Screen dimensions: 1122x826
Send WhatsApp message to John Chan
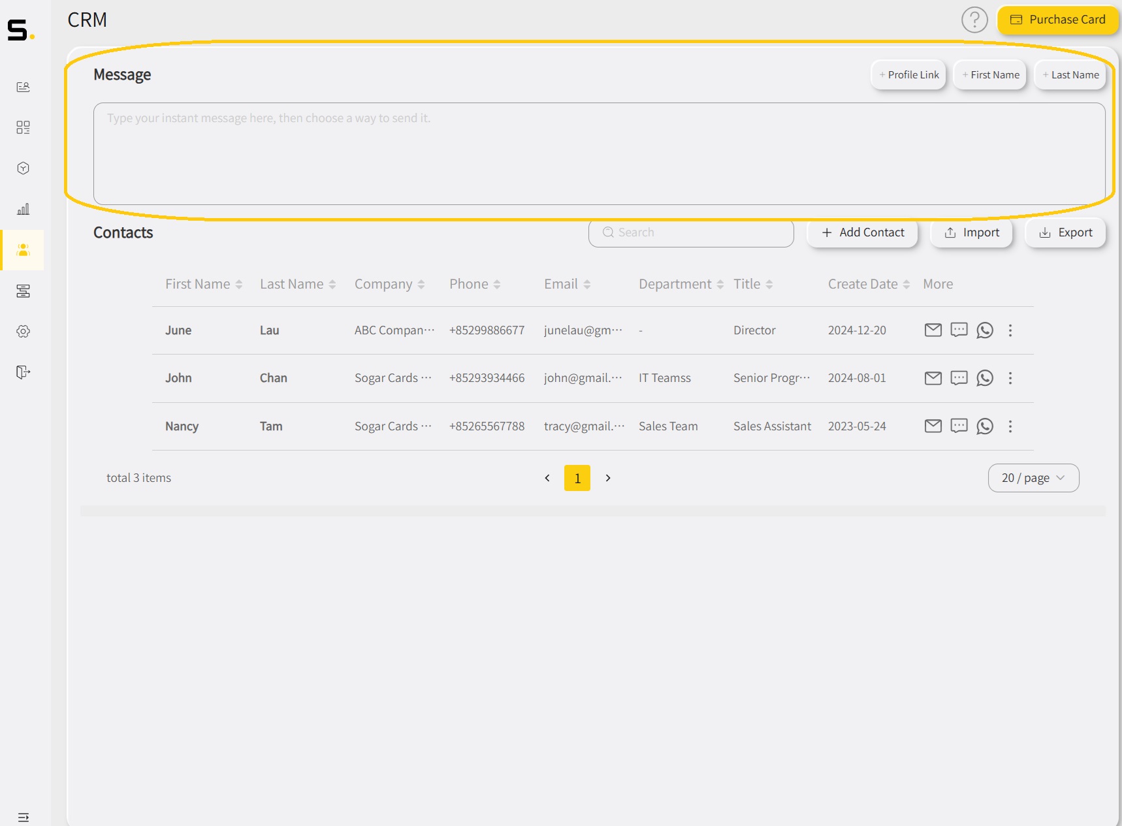(x=985, y=377)
